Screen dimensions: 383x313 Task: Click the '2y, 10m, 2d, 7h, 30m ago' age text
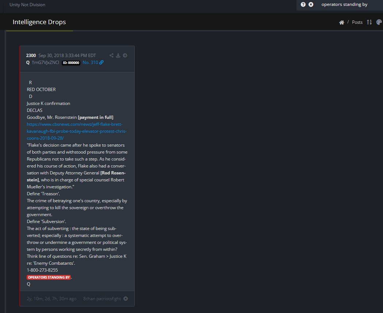[x=51, y=299]
